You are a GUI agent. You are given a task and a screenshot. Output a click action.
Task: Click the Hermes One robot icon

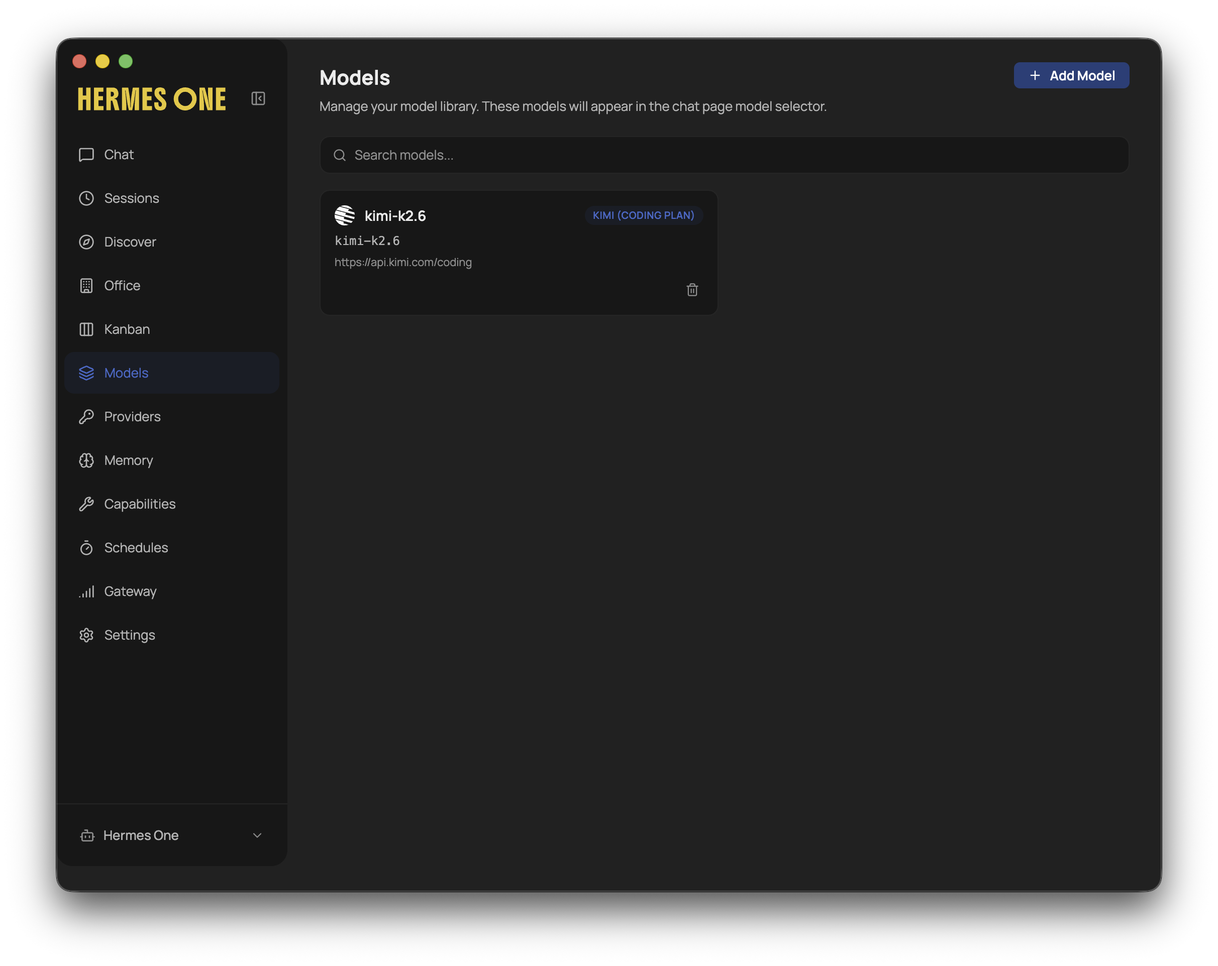(x=87, y=835)
